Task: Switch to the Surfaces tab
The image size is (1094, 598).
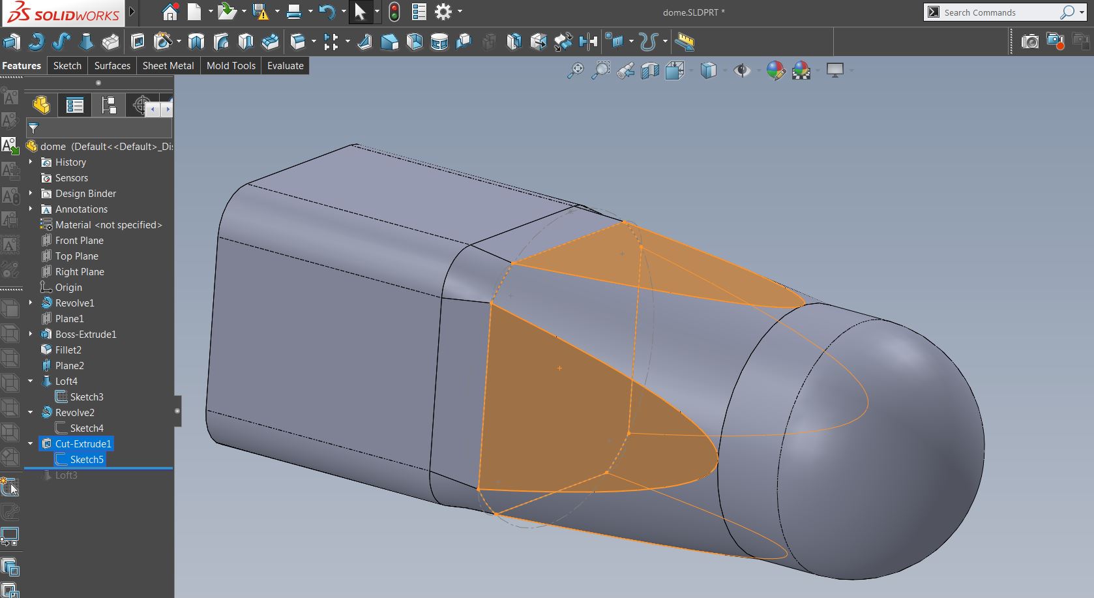Action: click(x=112, y=65)
